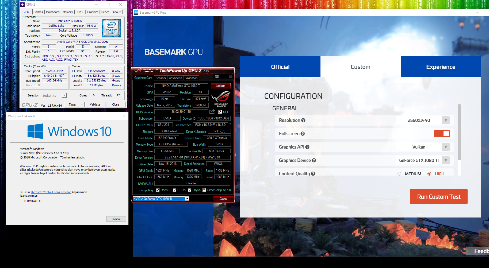
Task: Open Microsoft Yazılım Lisans Koşulları link
Action: pyautogui.click(x=51, y=192)
